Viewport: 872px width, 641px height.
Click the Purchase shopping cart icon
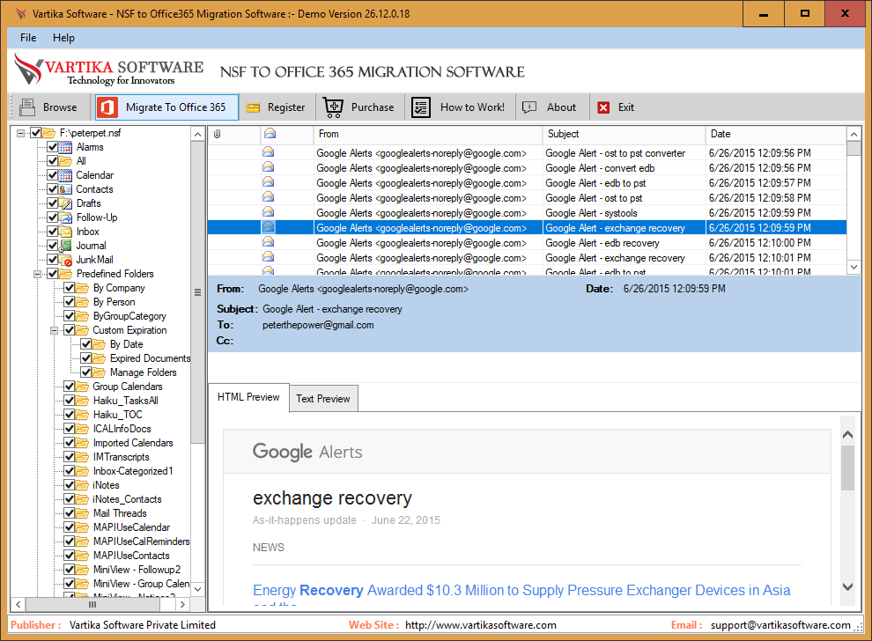coord(333,107)
